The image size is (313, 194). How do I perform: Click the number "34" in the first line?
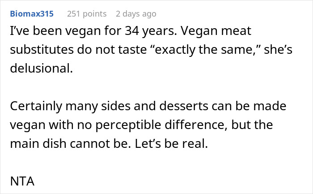coord(132,31)
